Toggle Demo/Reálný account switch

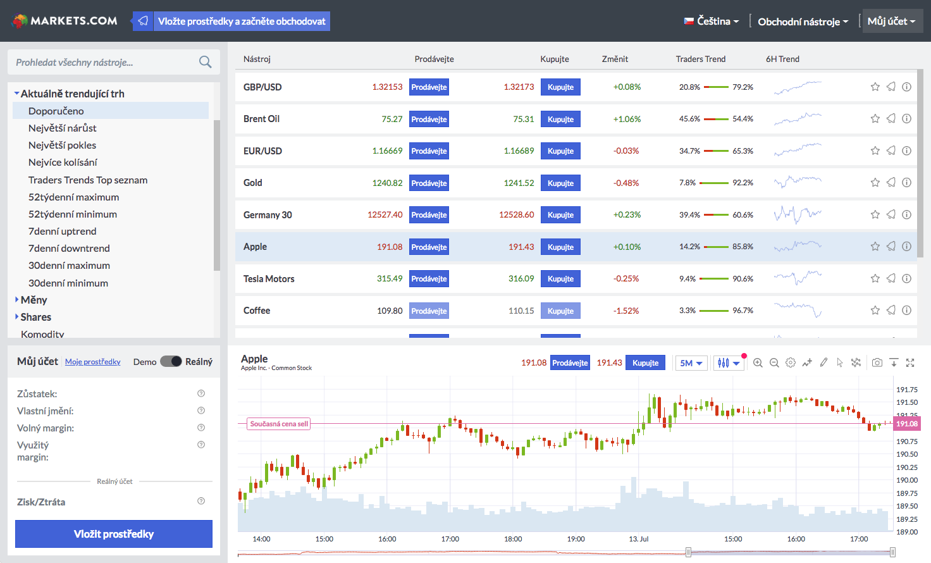click(171, 361)
